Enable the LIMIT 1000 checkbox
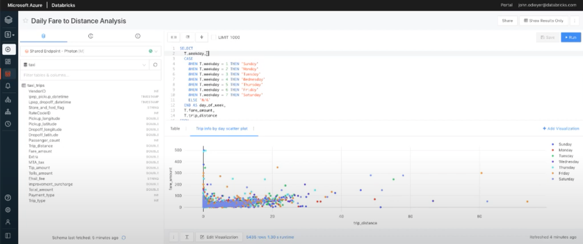Image resolution: width=583 pixels, height=244 pixels. point(214,37)
